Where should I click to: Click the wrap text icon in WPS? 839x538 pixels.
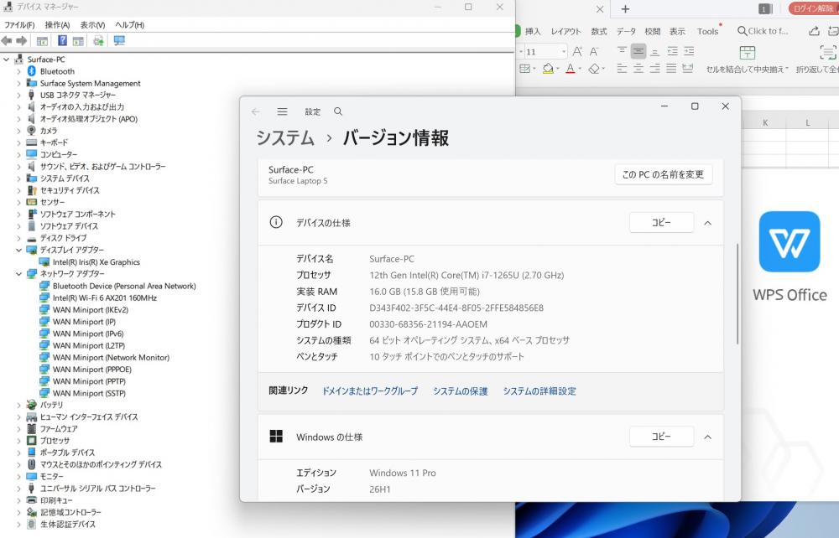click(828, 52)
